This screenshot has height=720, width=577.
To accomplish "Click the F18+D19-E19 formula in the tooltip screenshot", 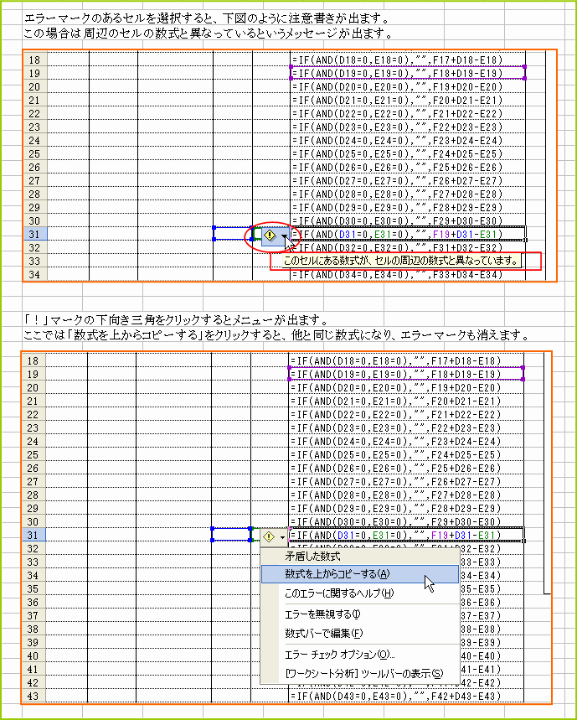I will tap(408, 74).
